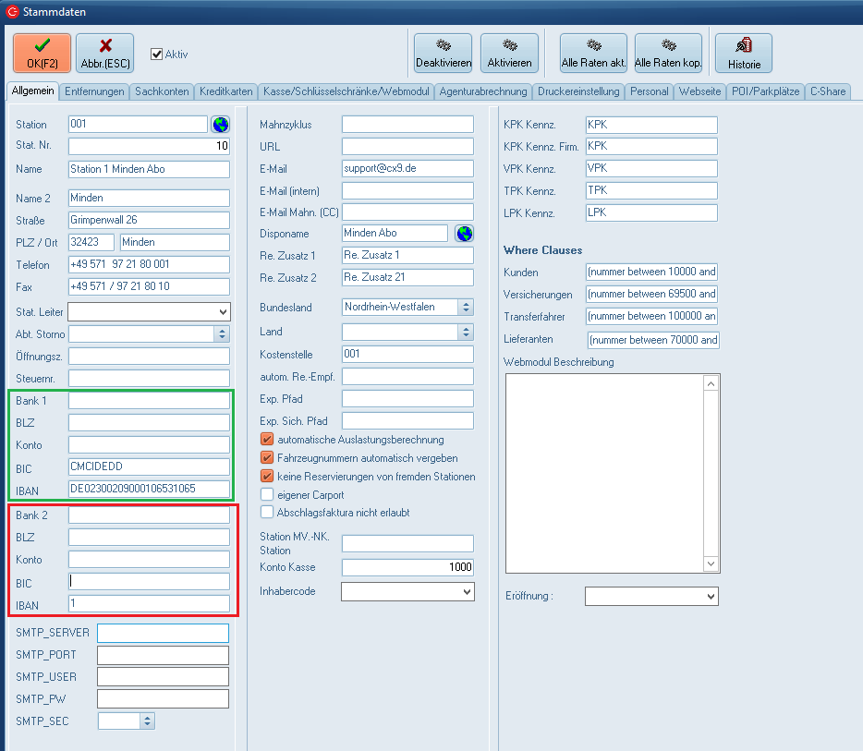The width and height of the screenshot is (863, 751).
Task: Uncheck automatische Auslastungsberechnung
Action: pos(268,440)
